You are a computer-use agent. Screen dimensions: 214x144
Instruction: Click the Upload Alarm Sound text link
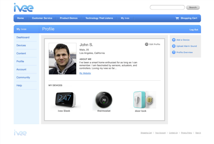click(186, 46)
